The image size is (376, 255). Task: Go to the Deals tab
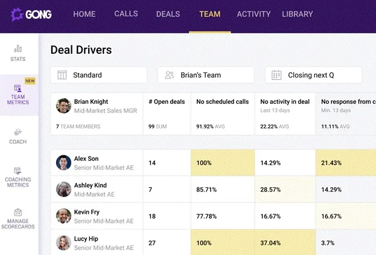coord(168,14)
